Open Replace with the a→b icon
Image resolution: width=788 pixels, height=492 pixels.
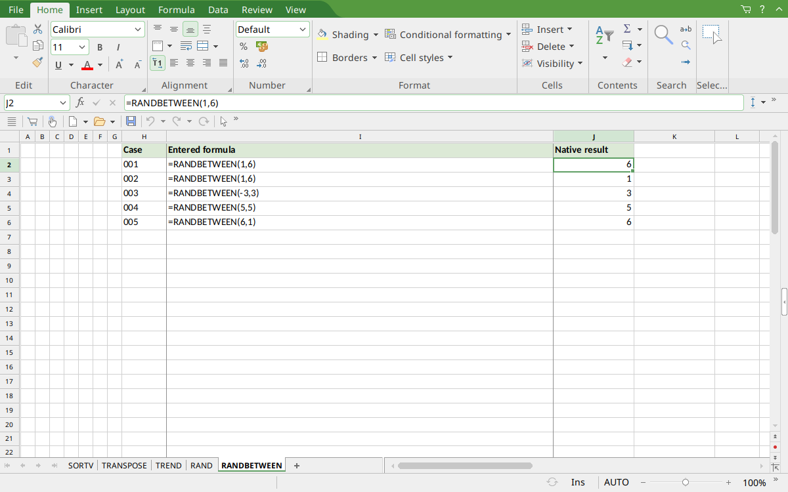[686, 29]
